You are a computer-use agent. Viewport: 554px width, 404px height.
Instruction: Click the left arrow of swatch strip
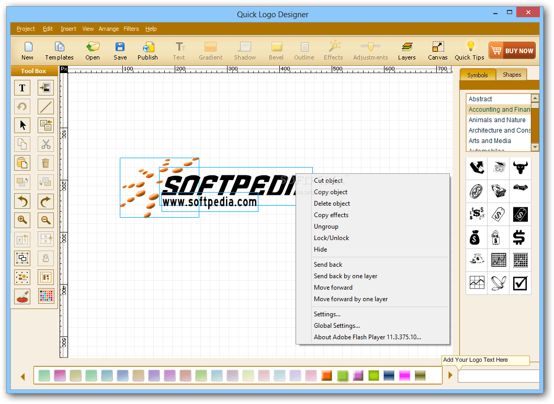click(23, 377)
